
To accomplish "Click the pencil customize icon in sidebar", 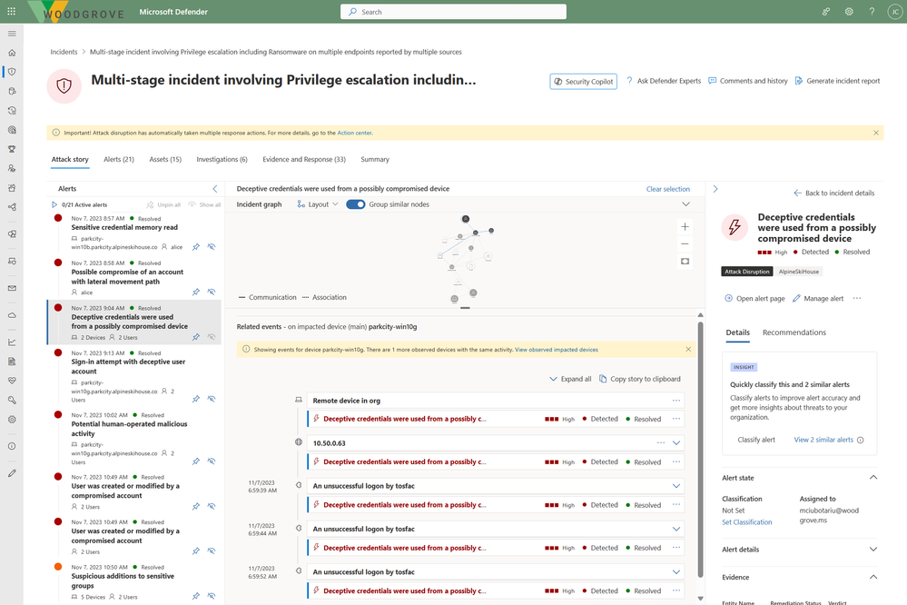I will (x=12, y=473).
